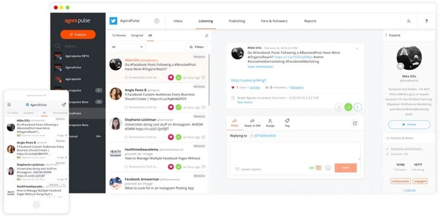Open the hamburger menu on mobile view

coord(9,105)
